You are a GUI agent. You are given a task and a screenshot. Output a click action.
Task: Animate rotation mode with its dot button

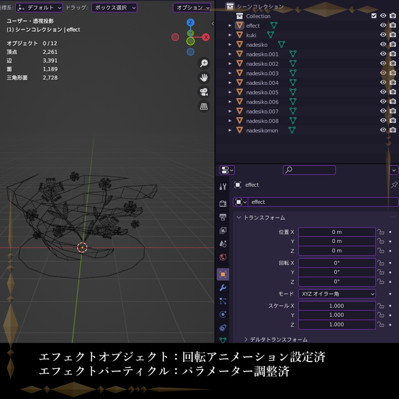tap(390, 294)
